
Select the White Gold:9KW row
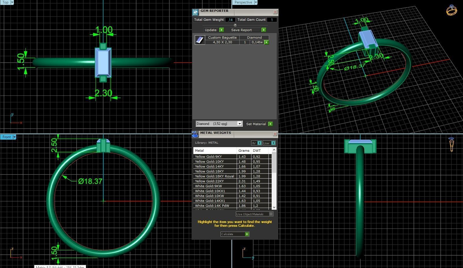click(x=233, y=186)
